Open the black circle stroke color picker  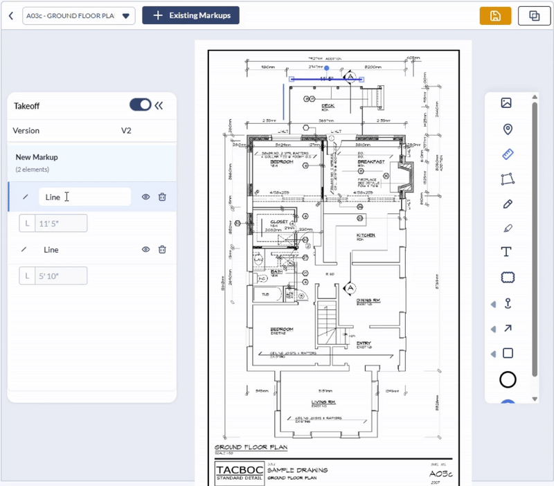coord(508,379)
